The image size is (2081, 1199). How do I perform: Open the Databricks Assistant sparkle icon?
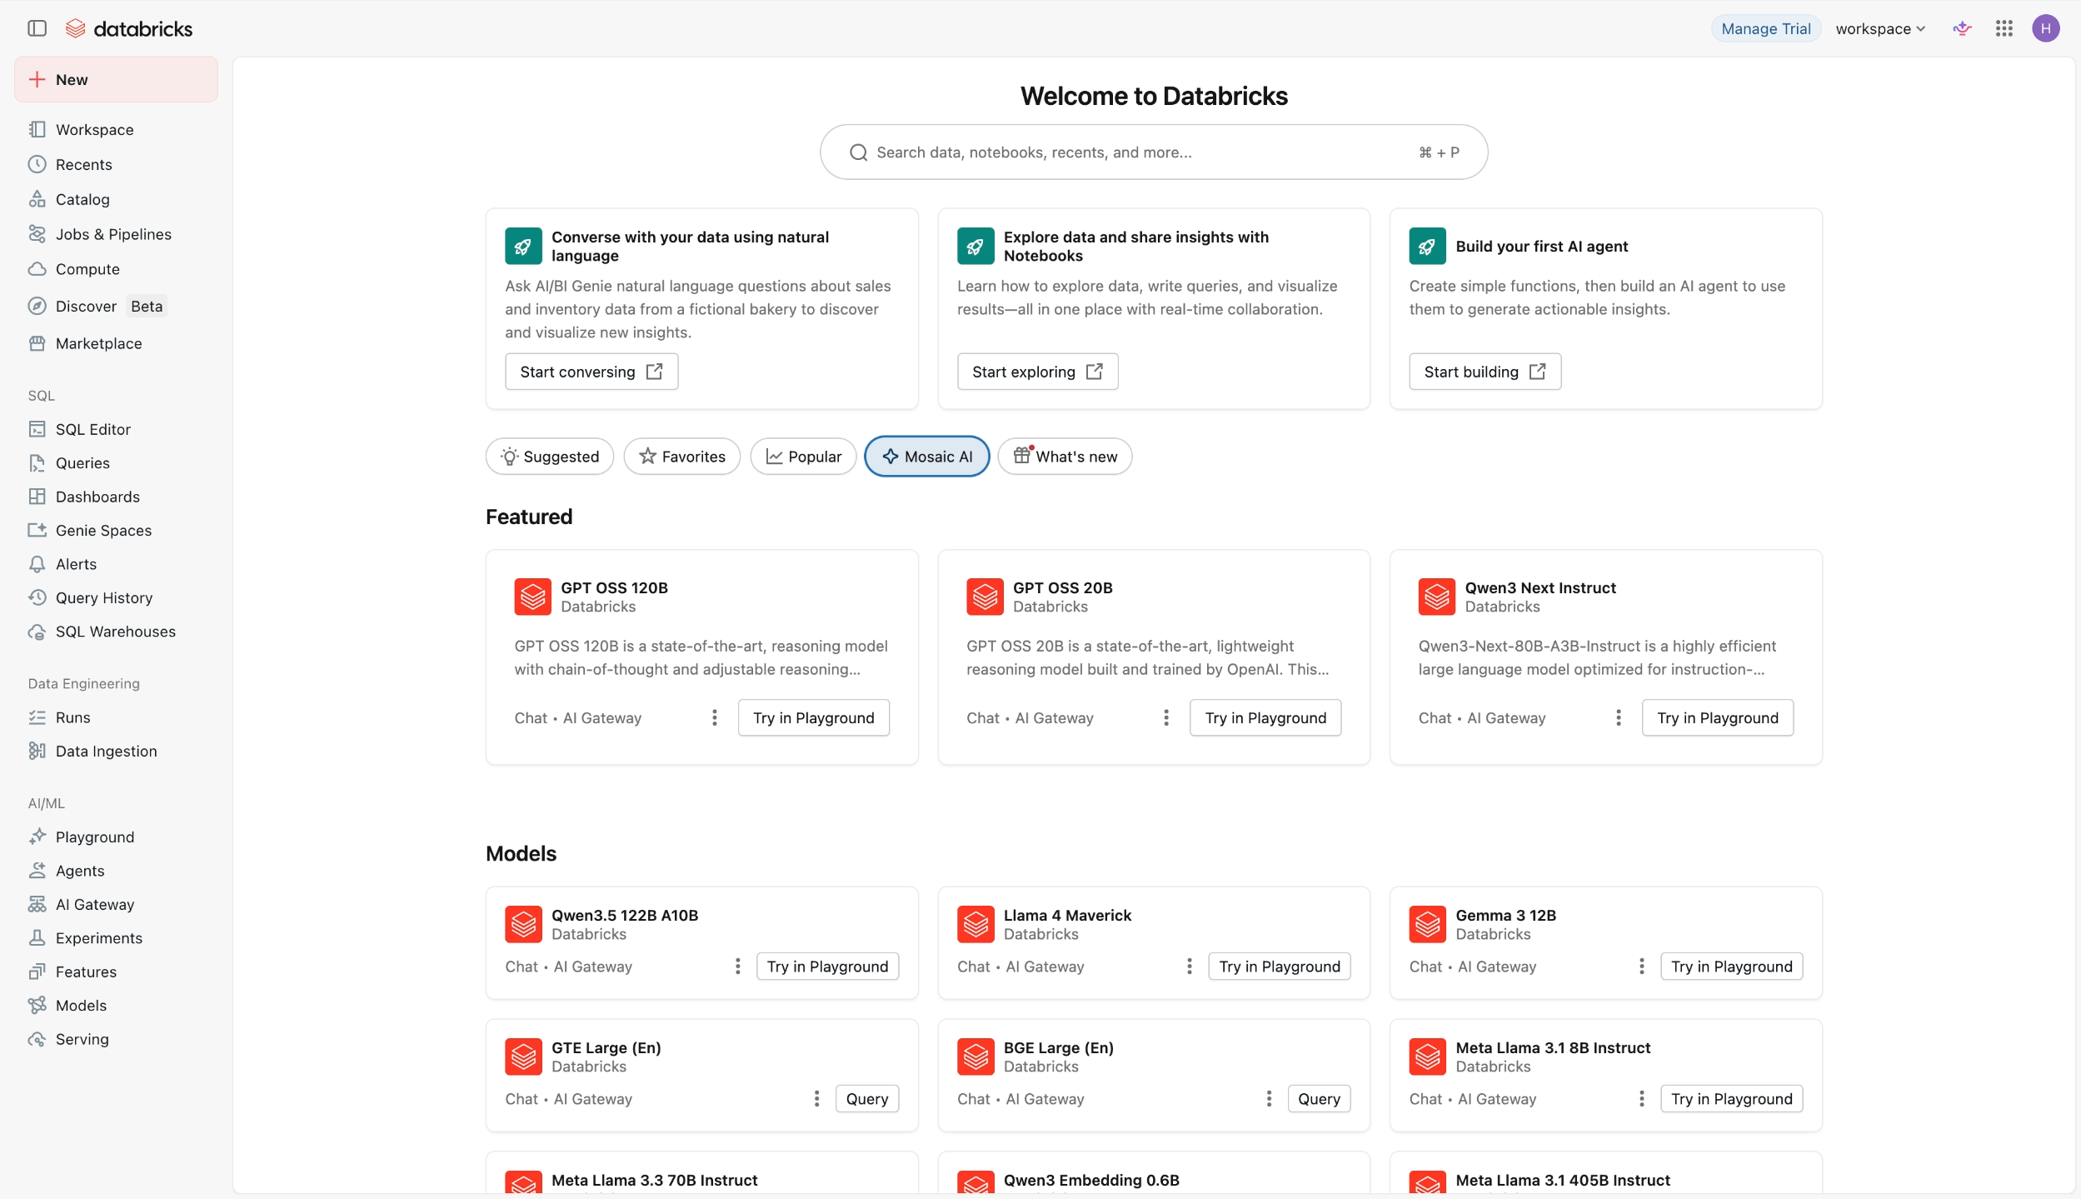coord(1962,28)
